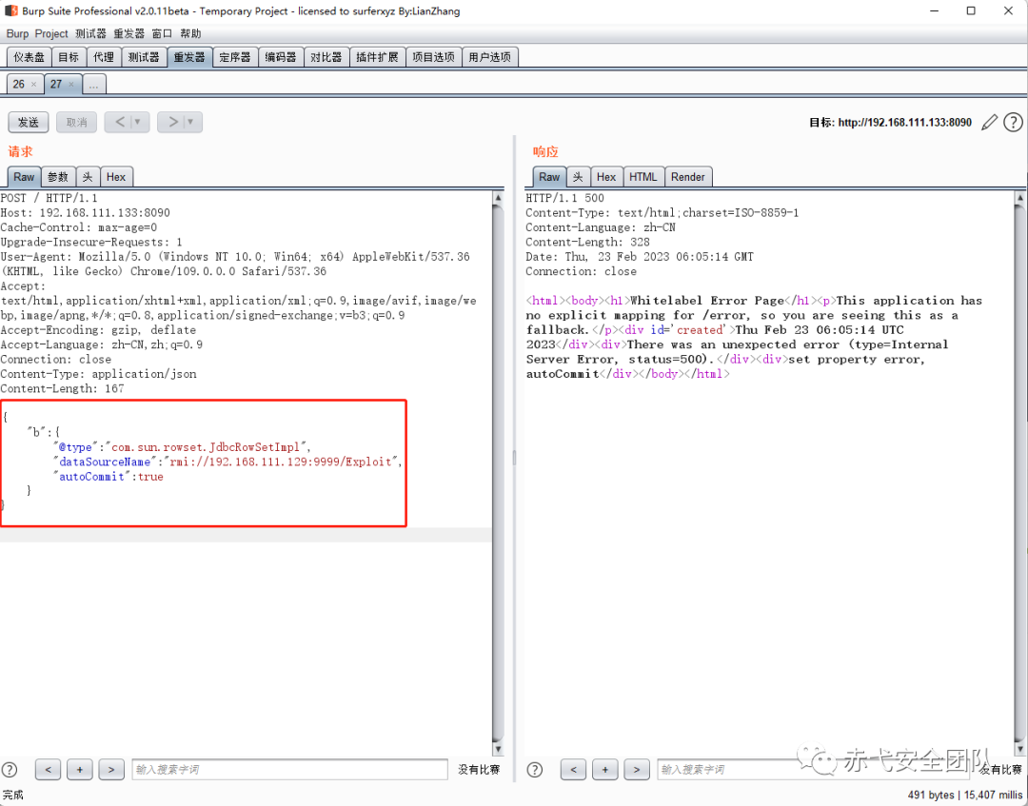This screenshot has width=1028, height=806.
Task: Switch to the 编码器 tab
Action: pos(281,57)
